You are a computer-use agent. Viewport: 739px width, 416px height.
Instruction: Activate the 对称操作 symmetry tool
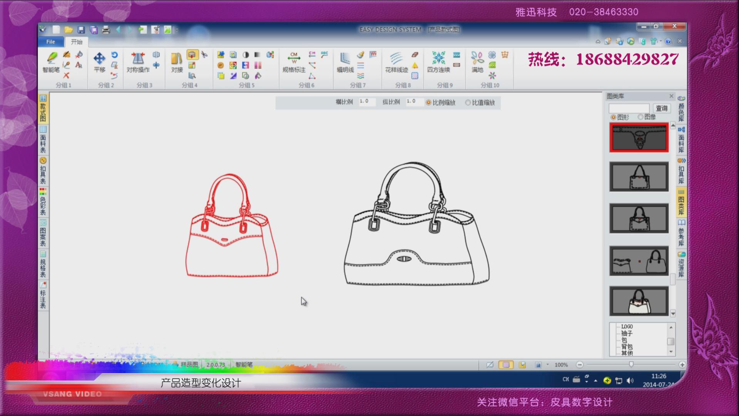click(x=138, y=62)
